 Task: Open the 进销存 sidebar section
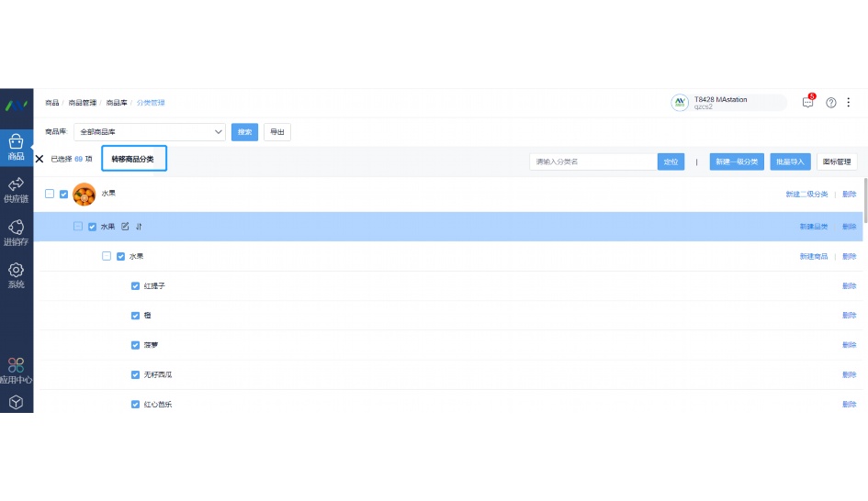click(16, 233)
